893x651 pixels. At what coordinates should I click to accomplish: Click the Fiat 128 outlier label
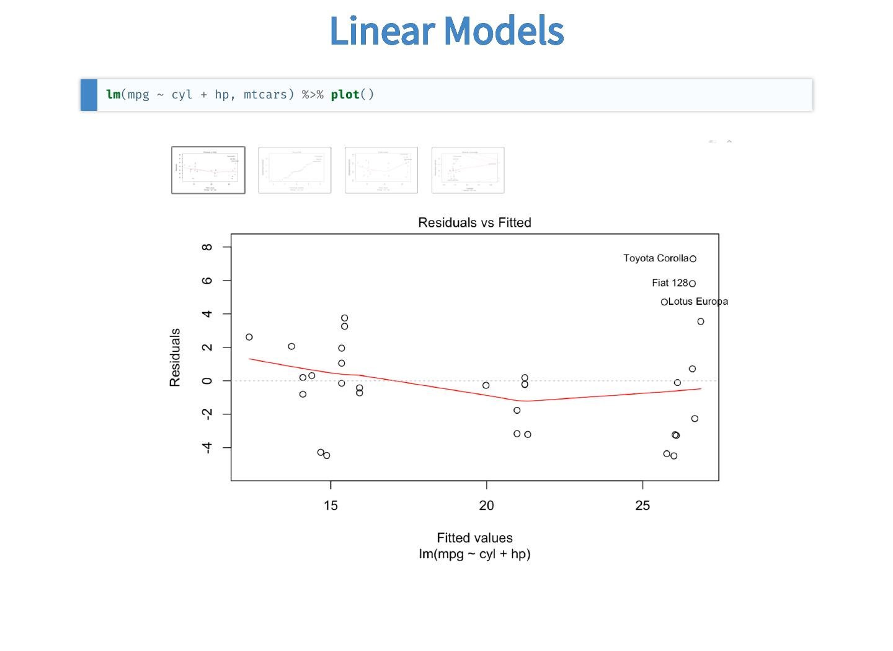[670, 283]
